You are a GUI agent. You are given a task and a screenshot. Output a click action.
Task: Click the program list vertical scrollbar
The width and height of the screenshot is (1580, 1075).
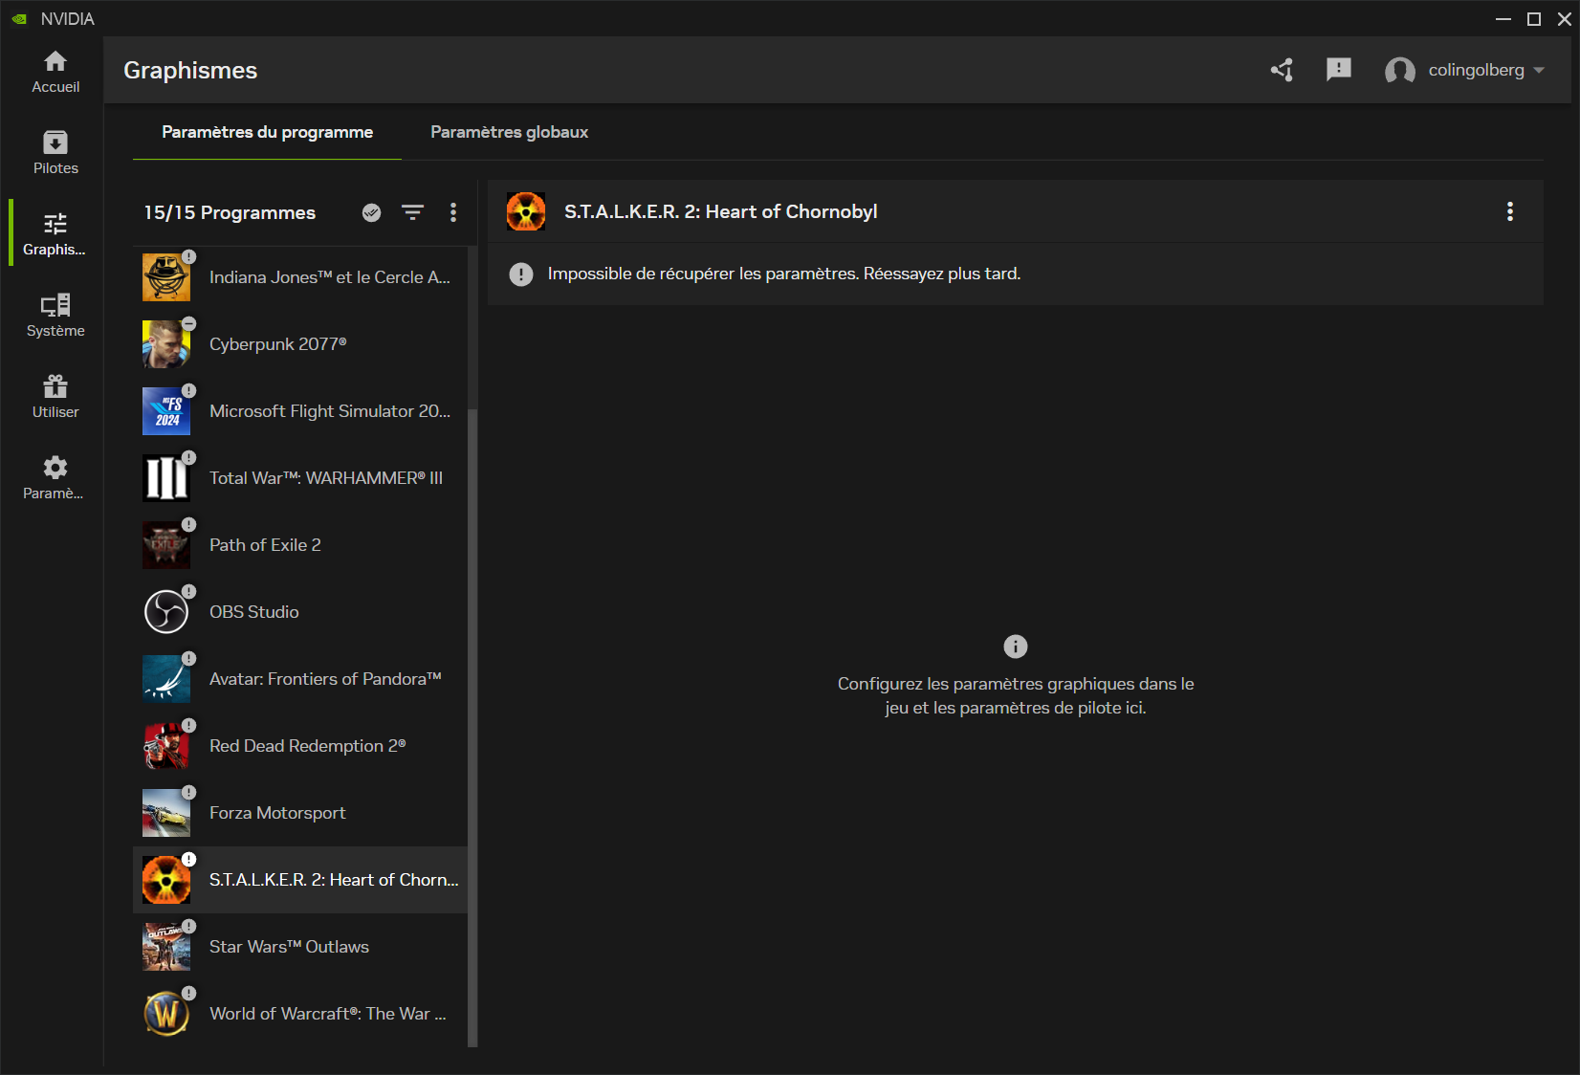(472, 728)
